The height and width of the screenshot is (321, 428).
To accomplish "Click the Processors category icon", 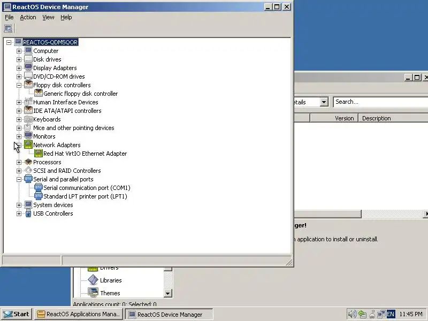I will (28, 162).
